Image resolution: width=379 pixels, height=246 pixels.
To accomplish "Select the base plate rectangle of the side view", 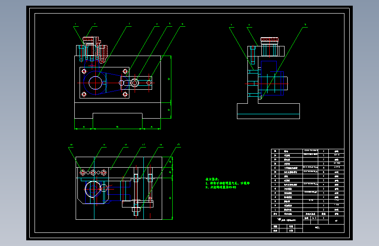I will [x=268, y=111].
